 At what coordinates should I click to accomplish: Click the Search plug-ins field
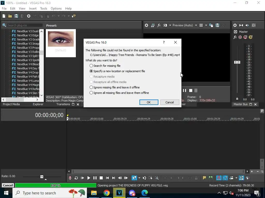click(25, 25)
